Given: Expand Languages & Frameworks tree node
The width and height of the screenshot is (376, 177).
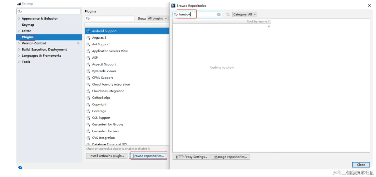Looking at the screenshot, I should pyautogui.click(x=19, y=56).
